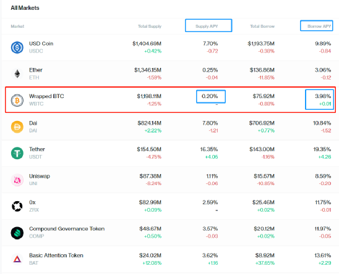
Task: Click the Tether green icon
Action: pyautogui.click(x=17, y=153)
